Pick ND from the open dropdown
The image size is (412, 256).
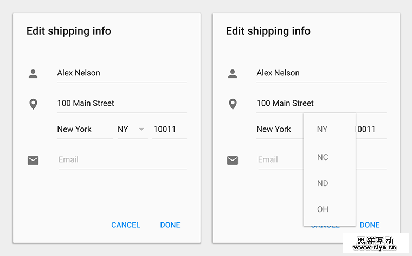click(x=323, y=183)
